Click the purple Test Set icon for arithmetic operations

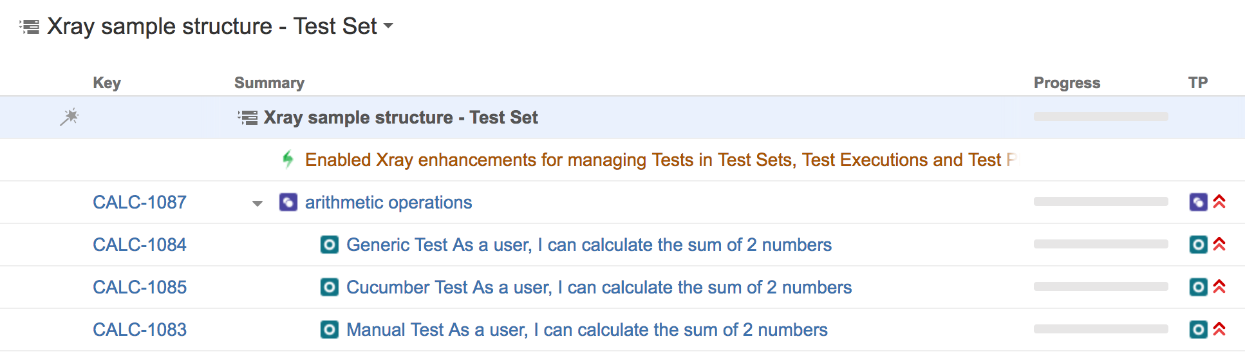pyautogui.click(x=288, y=202)
